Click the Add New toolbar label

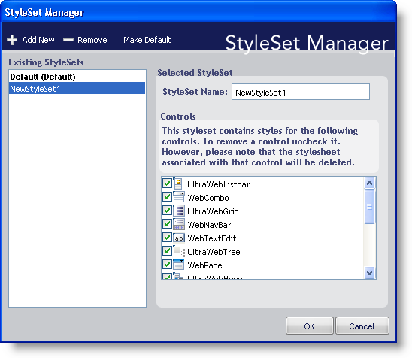click(x=38, y=40)
